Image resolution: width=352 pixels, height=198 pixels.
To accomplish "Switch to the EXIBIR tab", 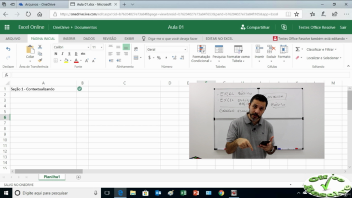I will tap(129, 38).
